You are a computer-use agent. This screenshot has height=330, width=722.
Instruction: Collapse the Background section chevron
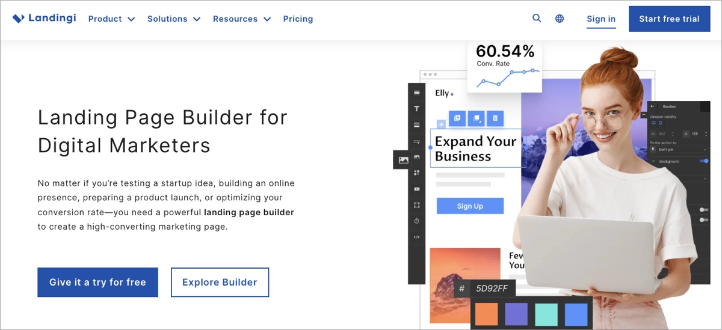coord(653,161)
